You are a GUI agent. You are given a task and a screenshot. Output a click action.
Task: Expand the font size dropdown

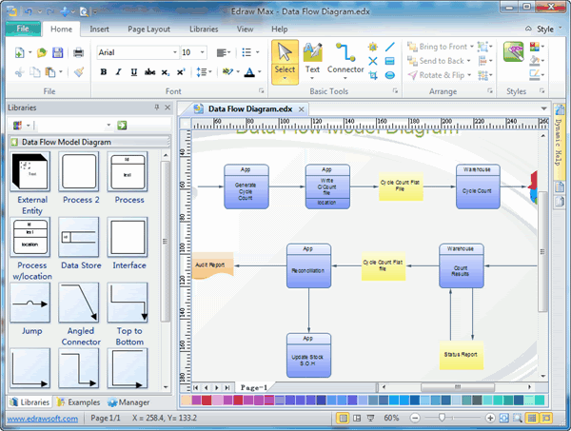pyautogui.click(x=203, y=52)
